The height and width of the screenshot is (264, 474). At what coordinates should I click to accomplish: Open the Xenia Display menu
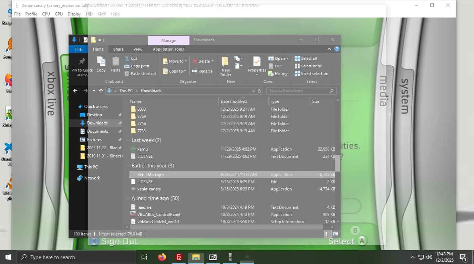[74, 14]
